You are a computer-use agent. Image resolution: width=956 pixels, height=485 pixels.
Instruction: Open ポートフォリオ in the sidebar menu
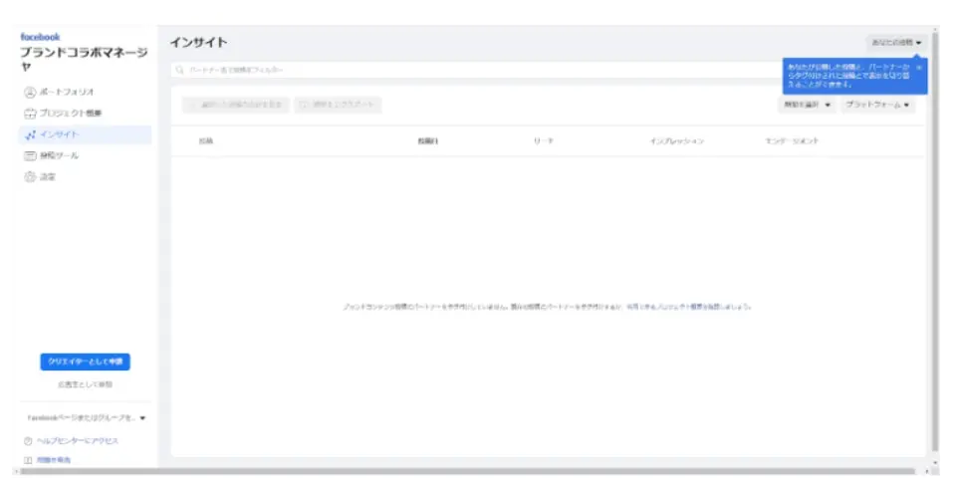point(86,92)
